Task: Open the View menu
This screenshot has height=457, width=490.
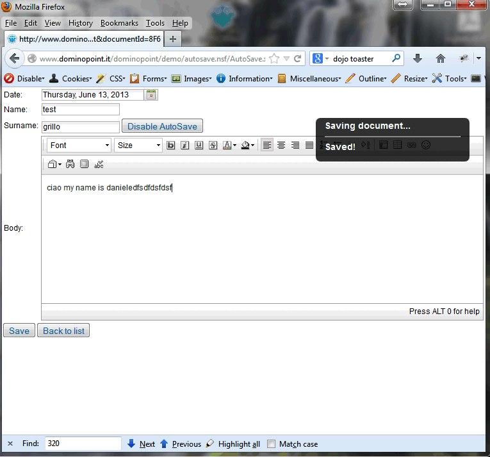Action: (x=53, y=23)
